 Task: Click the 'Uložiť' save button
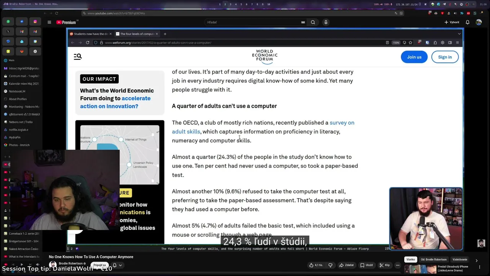366,265
